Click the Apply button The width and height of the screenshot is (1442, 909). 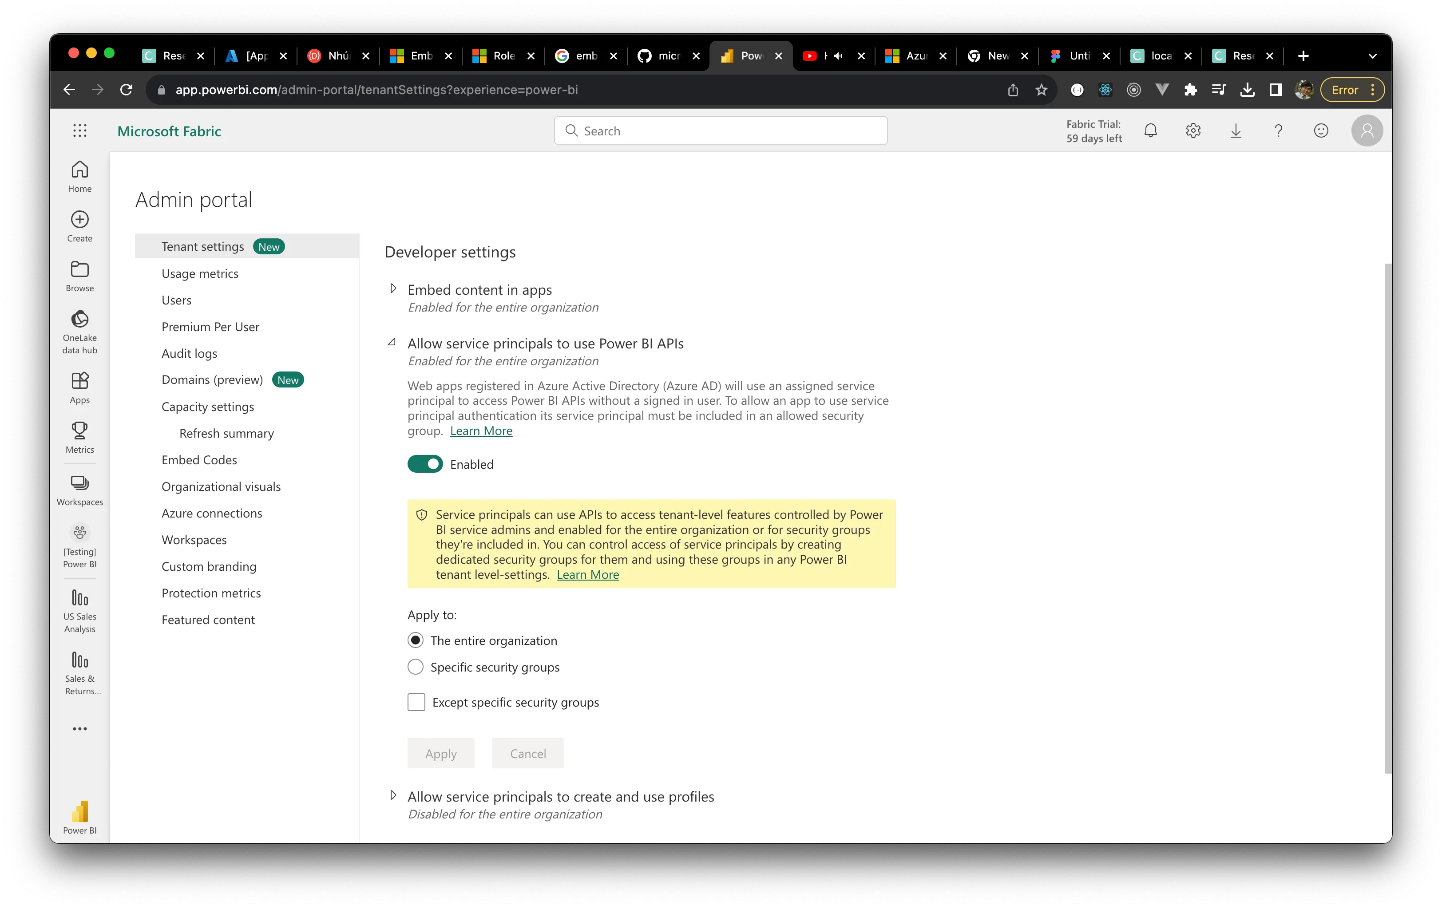(440, 753)
